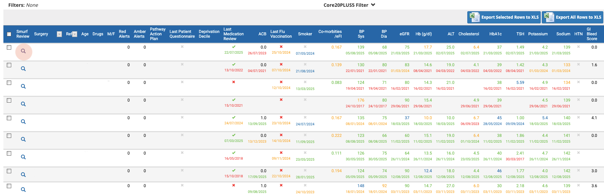The width and height of the screenshot is (604, 196).
Task: Sort by Drugs column header
Action: (x=98, y=34)
